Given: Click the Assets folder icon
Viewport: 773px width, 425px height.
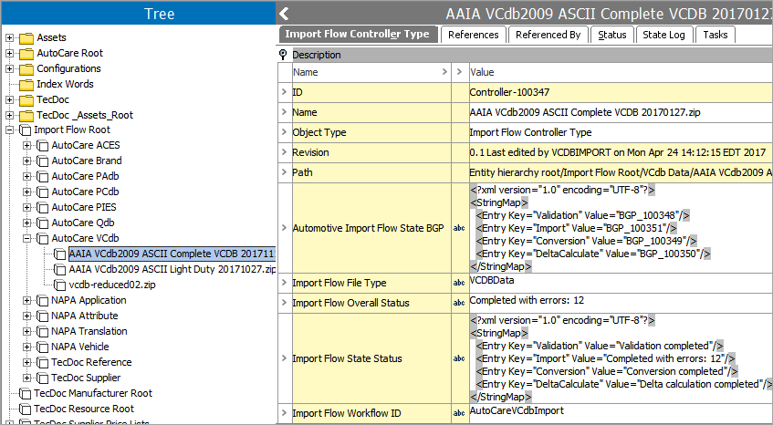Looking at the screenshot, I should [x=26, y=38].
